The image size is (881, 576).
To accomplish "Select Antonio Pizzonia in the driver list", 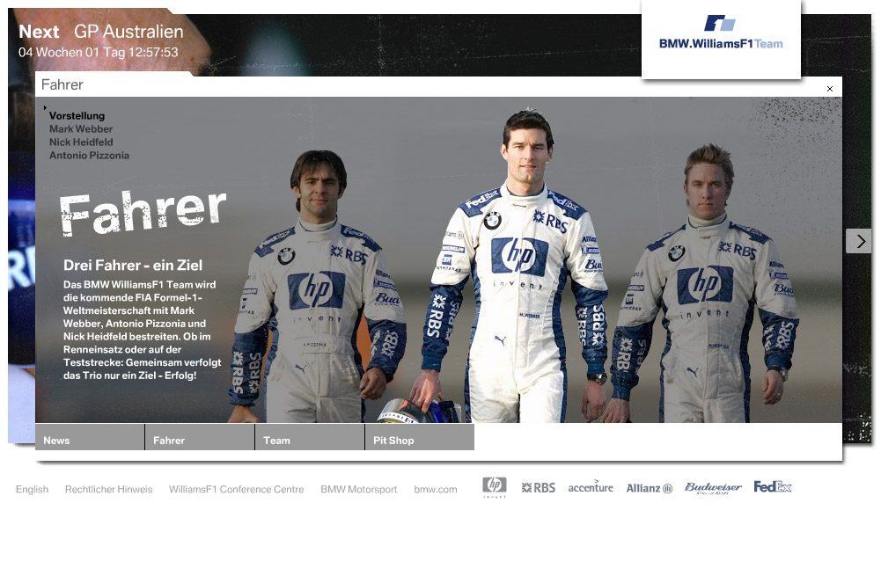I will click(x=90, y=156).
